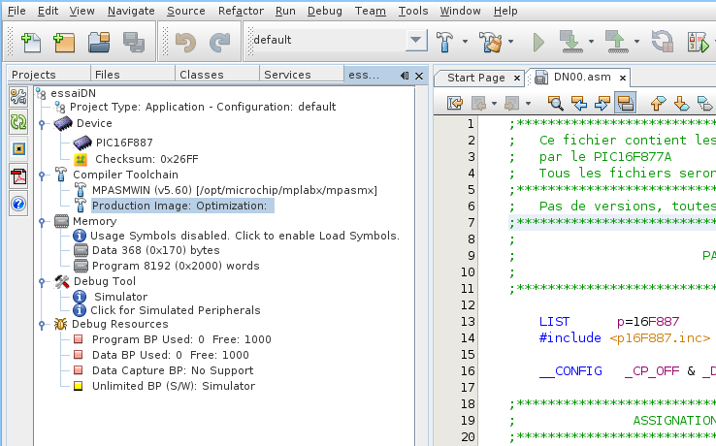Click the blue help icon in dashboard sidebar
The height and width of the screenshot is (446, 716).
(18, 204)
